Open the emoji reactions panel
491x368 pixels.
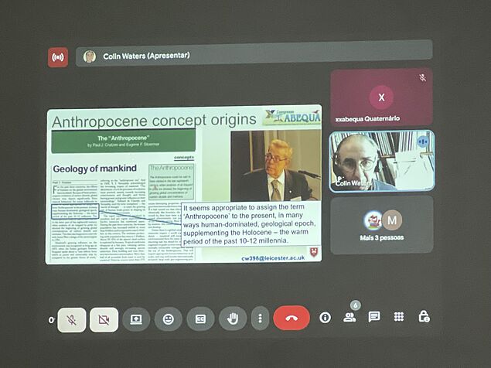pos(168,319)
